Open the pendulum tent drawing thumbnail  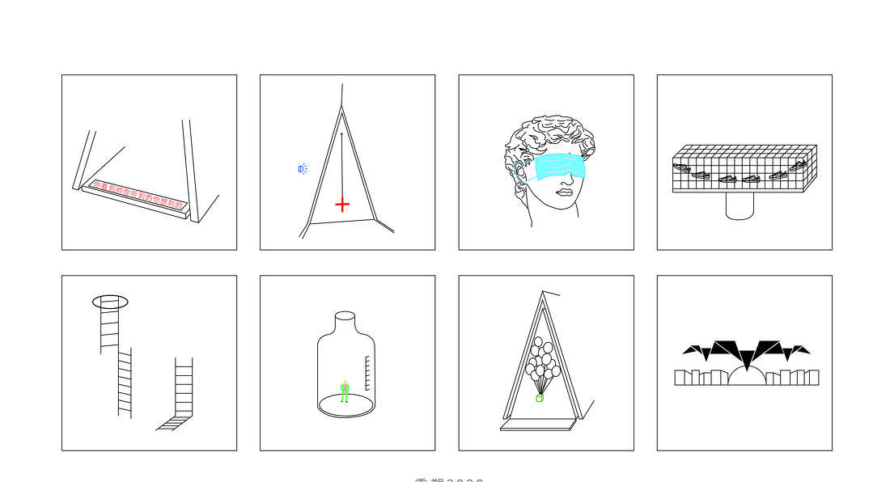[x=347, y=163]
